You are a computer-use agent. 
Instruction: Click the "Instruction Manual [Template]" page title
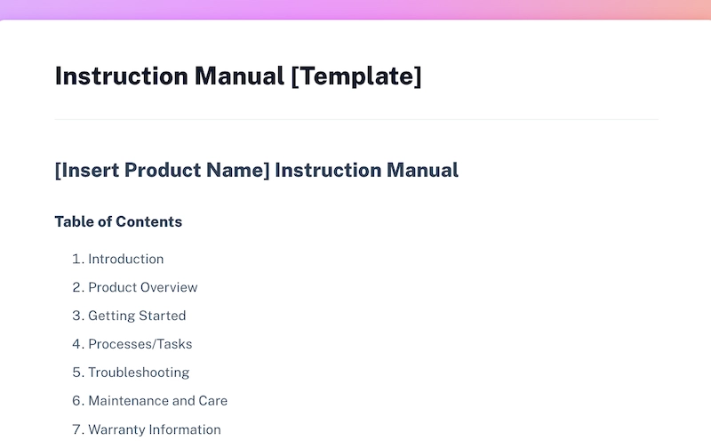(237, 76)
